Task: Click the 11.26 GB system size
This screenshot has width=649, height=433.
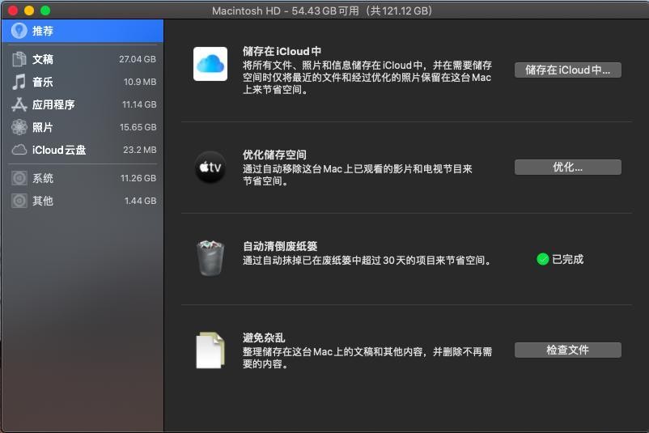Action: [x=138, y=178]
